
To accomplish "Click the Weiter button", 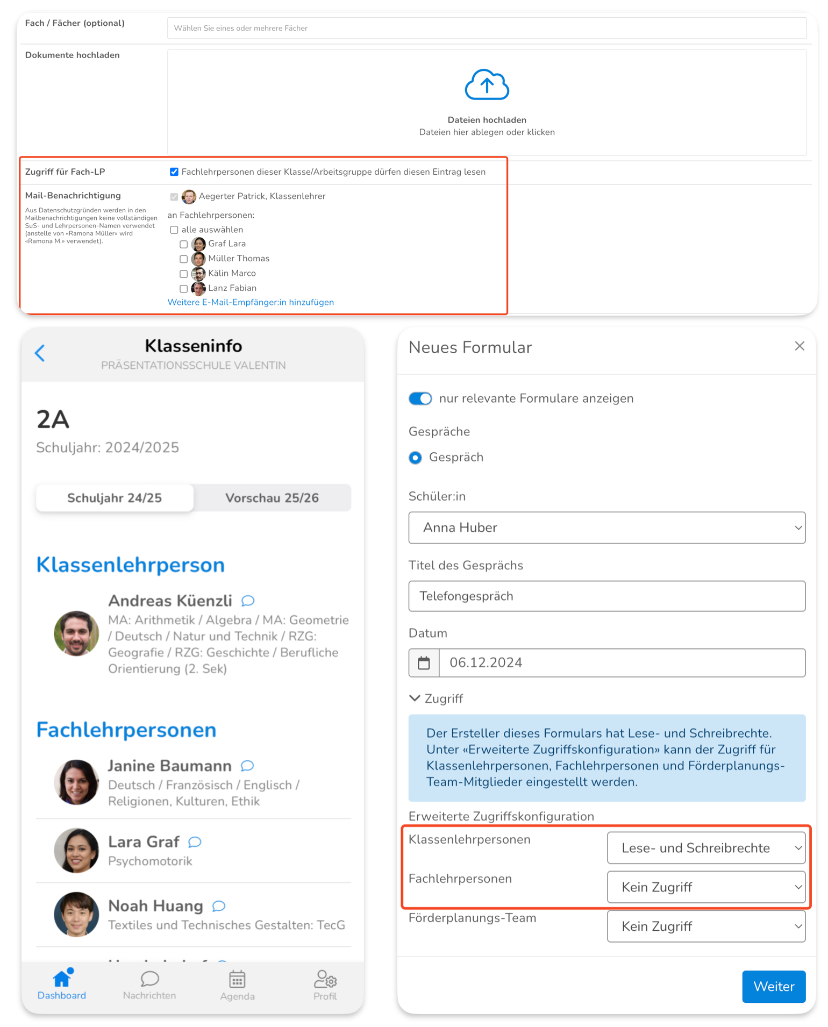I will (x=774, y=987).
